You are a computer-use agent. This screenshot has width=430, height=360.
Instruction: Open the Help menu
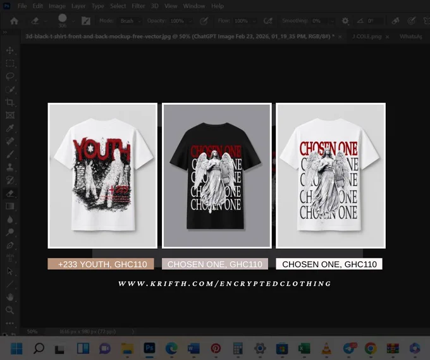coord(218,6)
